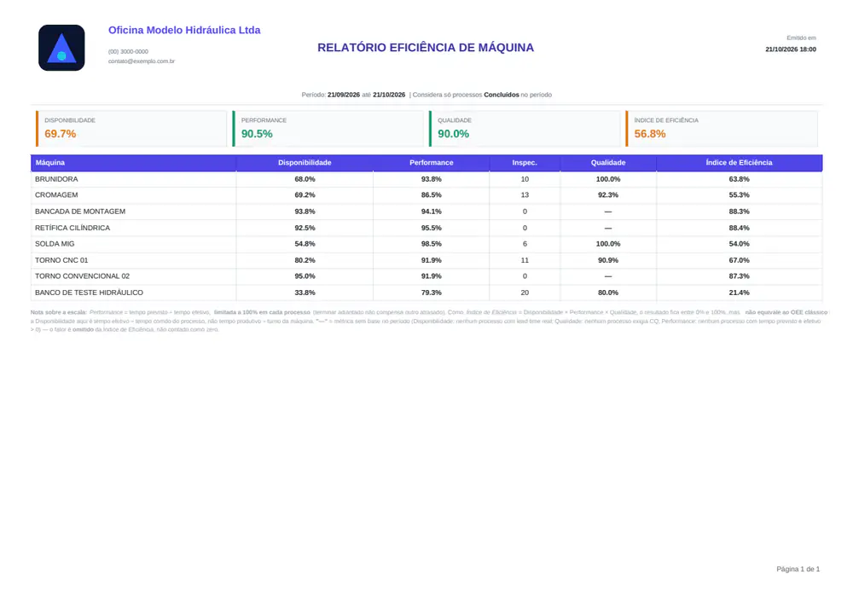Click CROMAGEM efficiency index 55.3%
This screenshot has height=603, width=853.
click(739, 194)
